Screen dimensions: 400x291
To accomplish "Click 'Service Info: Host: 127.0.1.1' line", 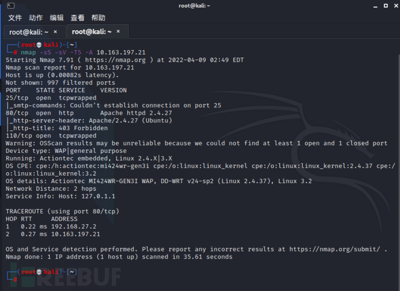I will coord(60,197).
